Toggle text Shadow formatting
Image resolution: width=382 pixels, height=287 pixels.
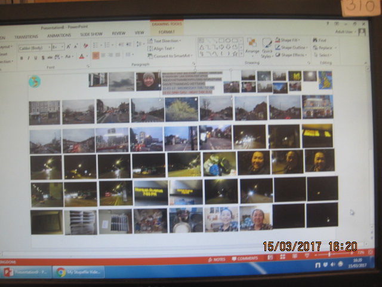point(43,58)
